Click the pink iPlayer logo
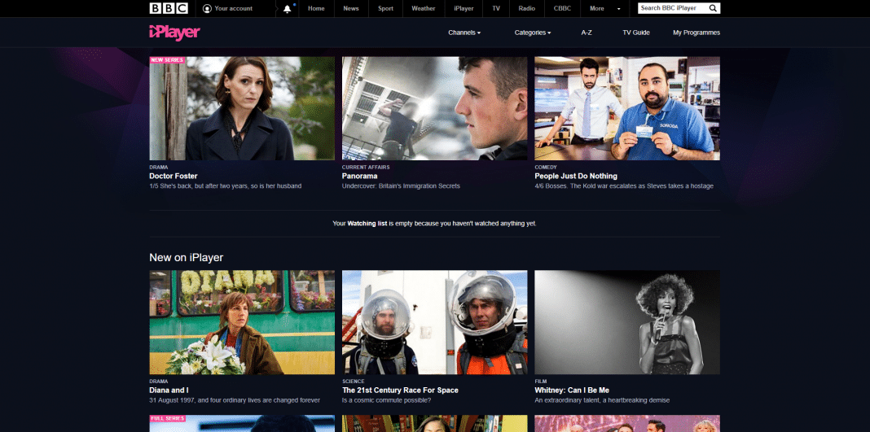Screen dimensions: 870x432 tap(174, 33)
